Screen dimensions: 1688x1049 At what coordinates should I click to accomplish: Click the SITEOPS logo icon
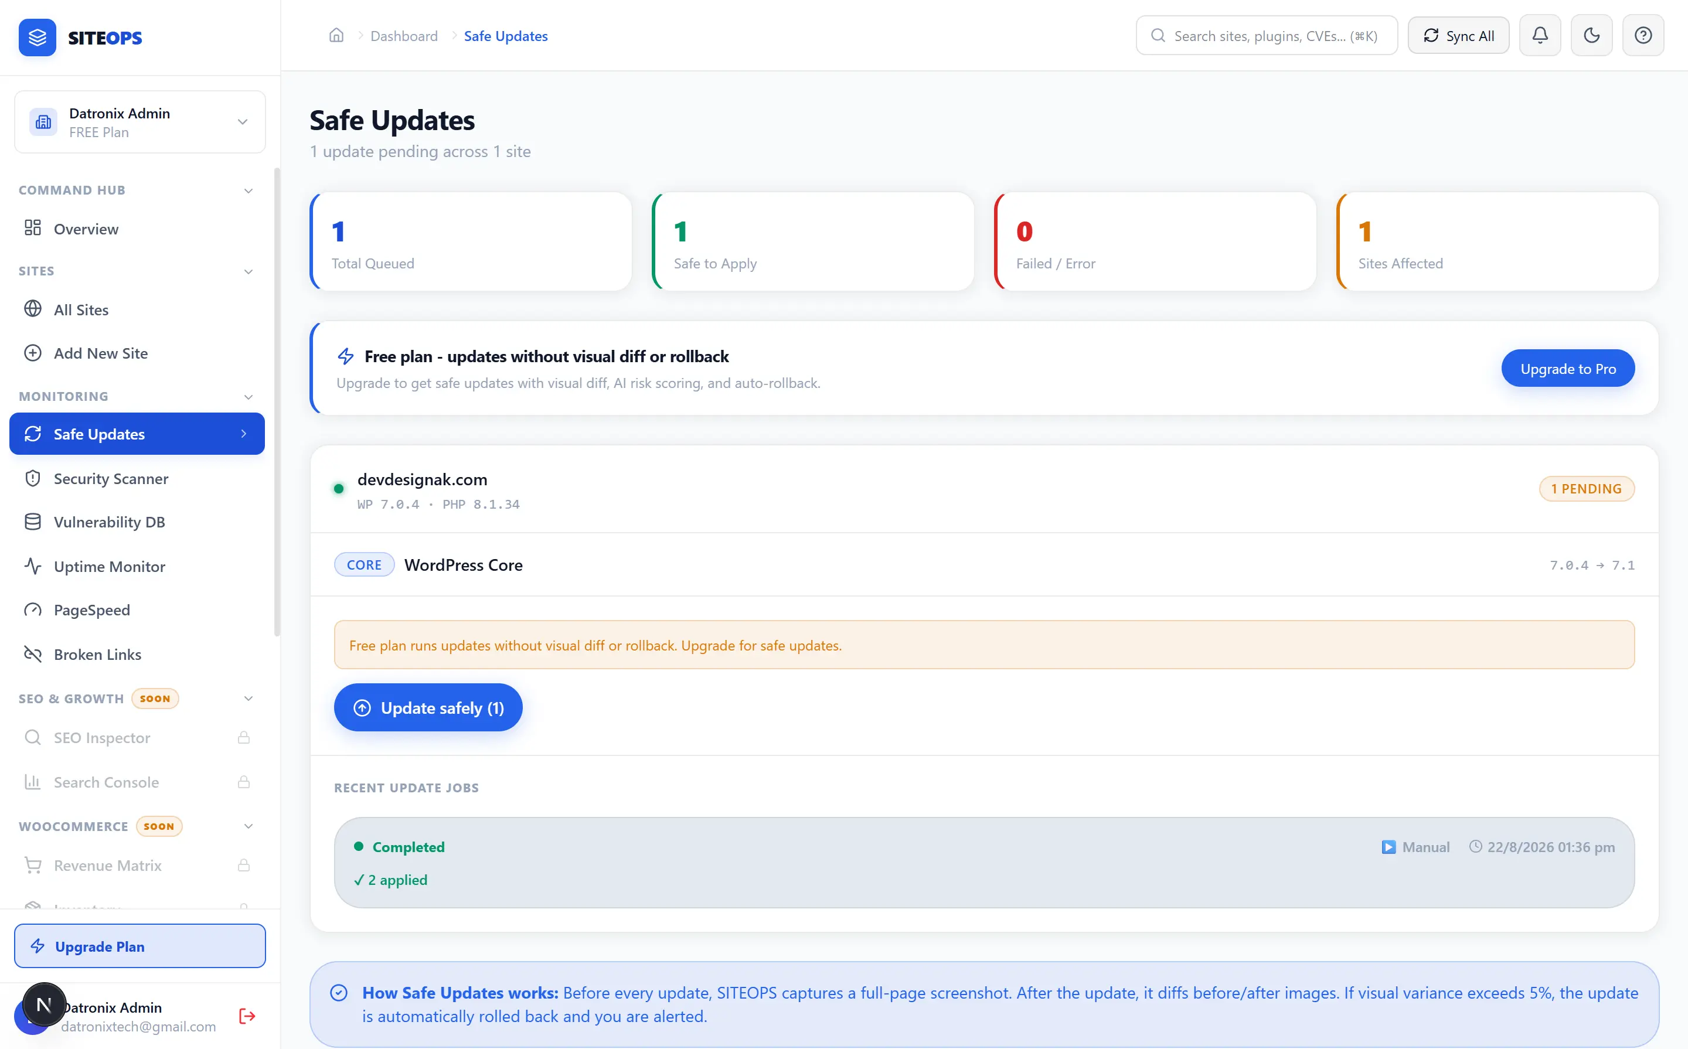38,38
